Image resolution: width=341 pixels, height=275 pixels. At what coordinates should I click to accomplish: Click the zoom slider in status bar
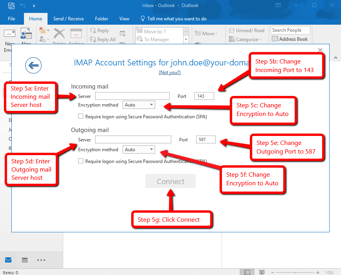point(295,272)
